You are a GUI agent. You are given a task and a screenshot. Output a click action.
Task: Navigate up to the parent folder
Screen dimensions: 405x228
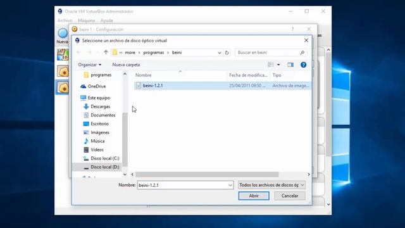pos(106,53)
